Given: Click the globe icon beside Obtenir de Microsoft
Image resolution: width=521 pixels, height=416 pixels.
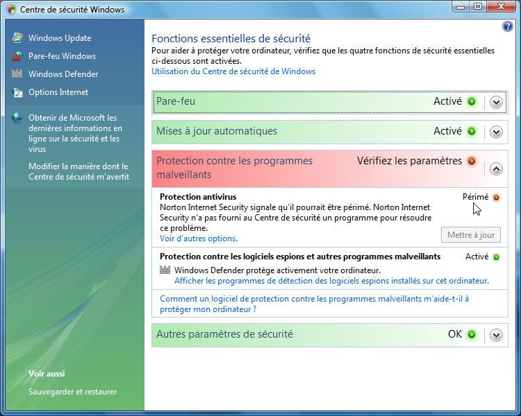Looking at the screenshot, I should [17, 118].
